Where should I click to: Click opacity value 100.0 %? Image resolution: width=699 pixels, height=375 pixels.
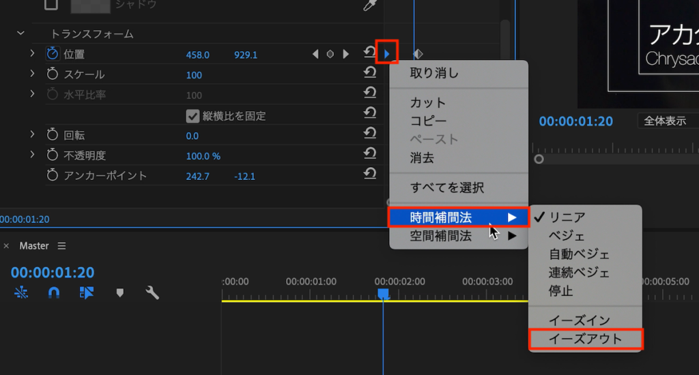coord(203,156)
